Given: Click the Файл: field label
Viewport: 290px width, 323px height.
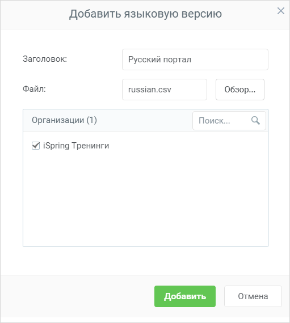Looking at the screenshot, I should [x=34, y=89].
